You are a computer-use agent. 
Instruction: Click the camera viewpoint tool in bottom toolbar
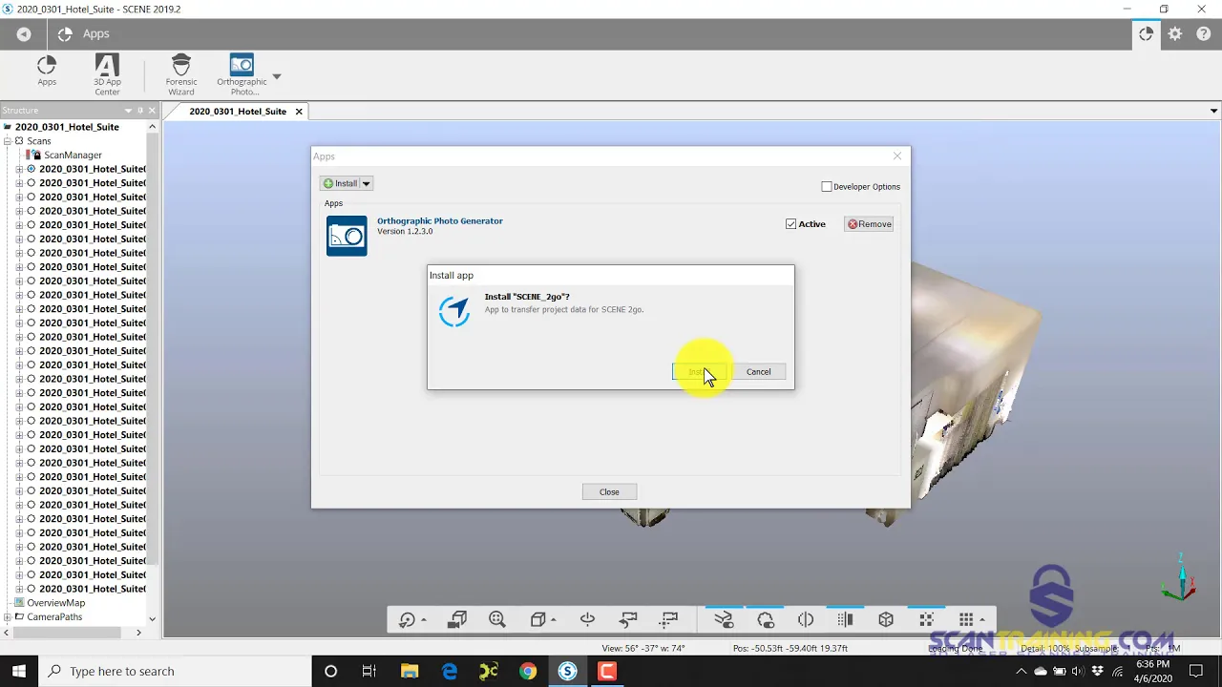click(457, 620)
